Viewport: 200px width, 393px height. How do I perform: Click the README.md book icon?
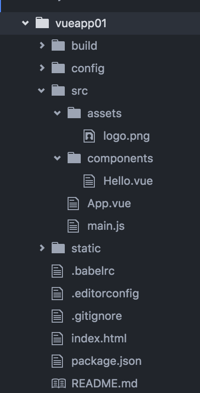pyautogui.click(x=59, y=384)
